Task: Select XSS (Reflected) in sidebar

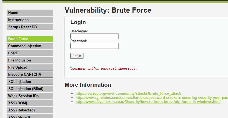Action: (30, 110)
